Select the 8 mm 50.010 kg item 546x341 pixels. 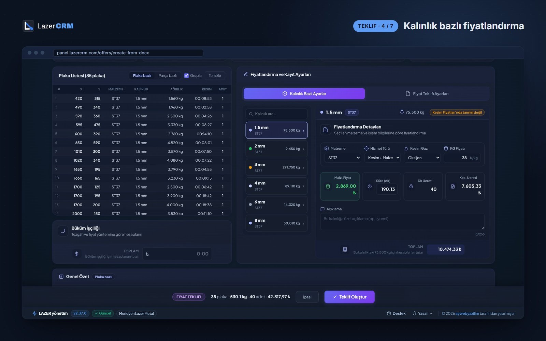tap(276, 223)
